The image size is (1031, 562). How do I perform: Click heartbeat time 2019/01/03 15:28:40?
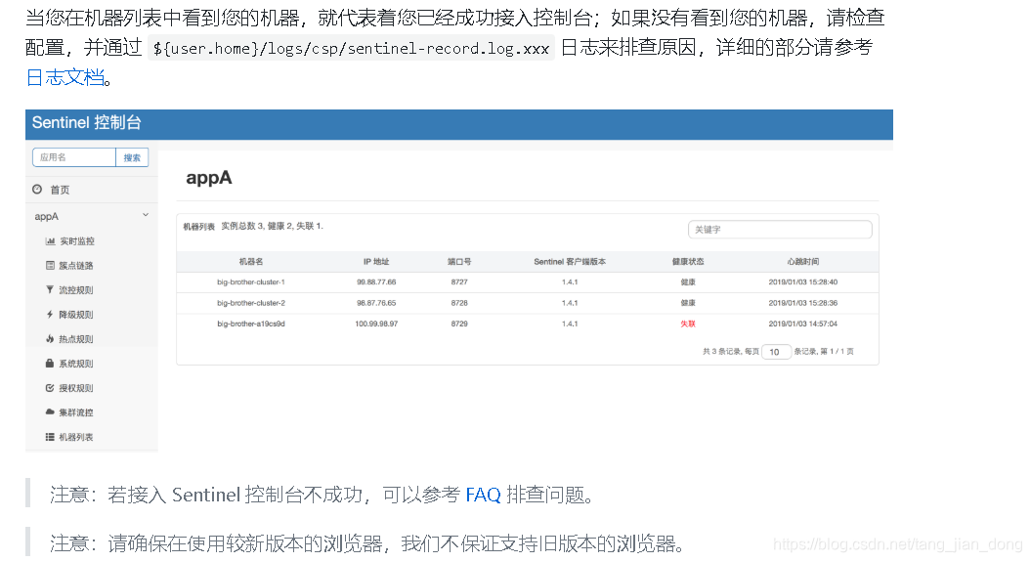tap(803, 282)
